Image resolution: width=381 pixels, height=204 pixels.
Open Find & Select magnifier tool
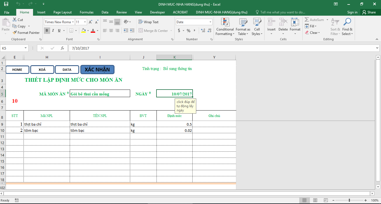pos(347,22)
